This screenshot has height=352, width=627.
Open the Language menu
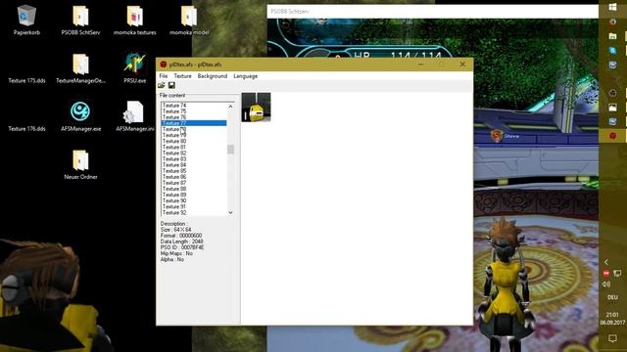(246, 76)
